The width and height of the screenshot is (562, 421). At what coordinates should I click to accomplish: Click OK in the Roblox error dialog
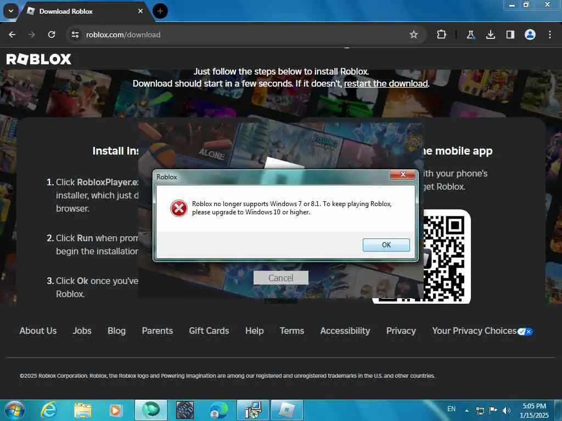tap(386, 245)
